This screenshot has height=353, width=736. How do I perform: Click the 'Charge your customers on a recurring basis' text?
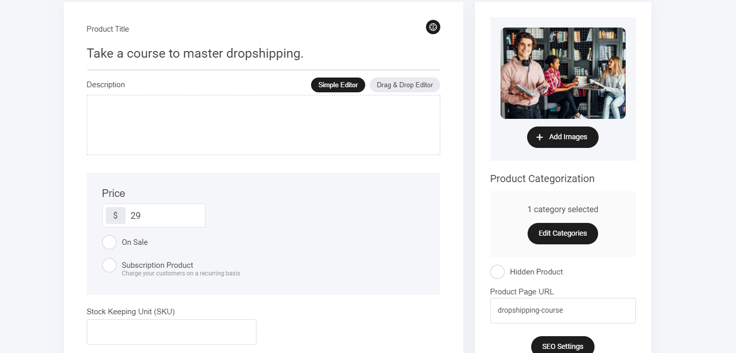(181, 274)
